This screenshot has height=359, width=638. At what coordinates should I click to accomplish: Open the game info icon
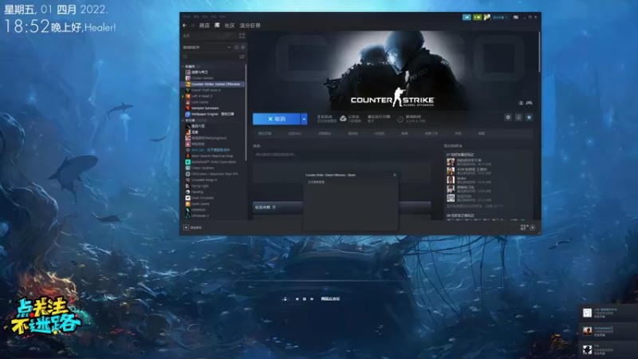click(x=519, y=117)
